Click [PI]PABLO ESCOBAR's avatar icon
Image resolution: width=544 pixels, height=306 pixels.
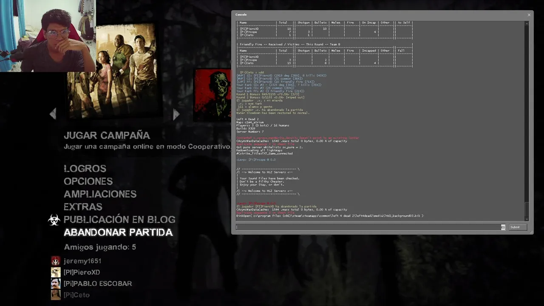[56, 283]
